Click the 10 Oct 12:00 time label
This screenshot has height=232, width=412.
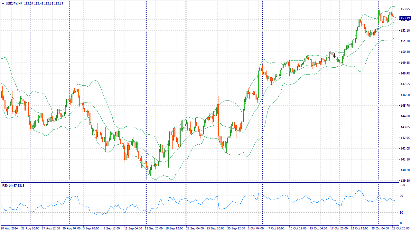click(298, 228)
